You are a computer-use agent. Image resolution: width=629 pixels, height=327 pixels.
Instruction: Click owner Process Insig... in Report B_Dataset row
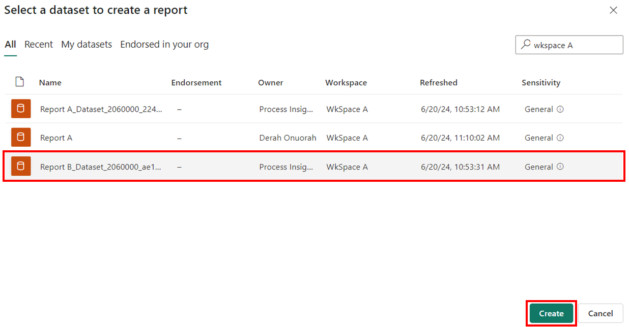click(287, 167)
